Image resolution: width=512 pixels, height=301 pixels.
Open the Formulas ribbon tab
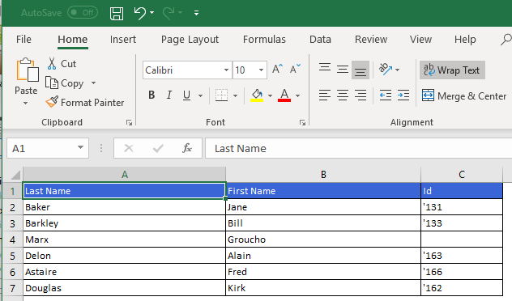point(264,40)
